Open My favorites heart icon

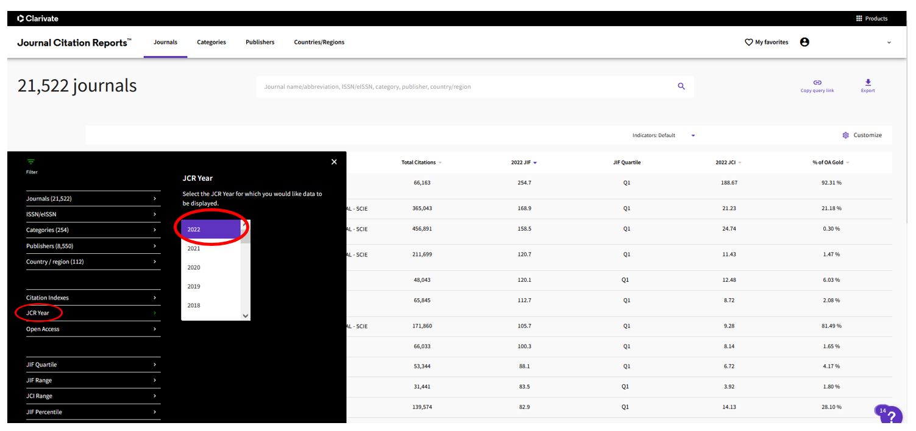(x=749, y=42)
